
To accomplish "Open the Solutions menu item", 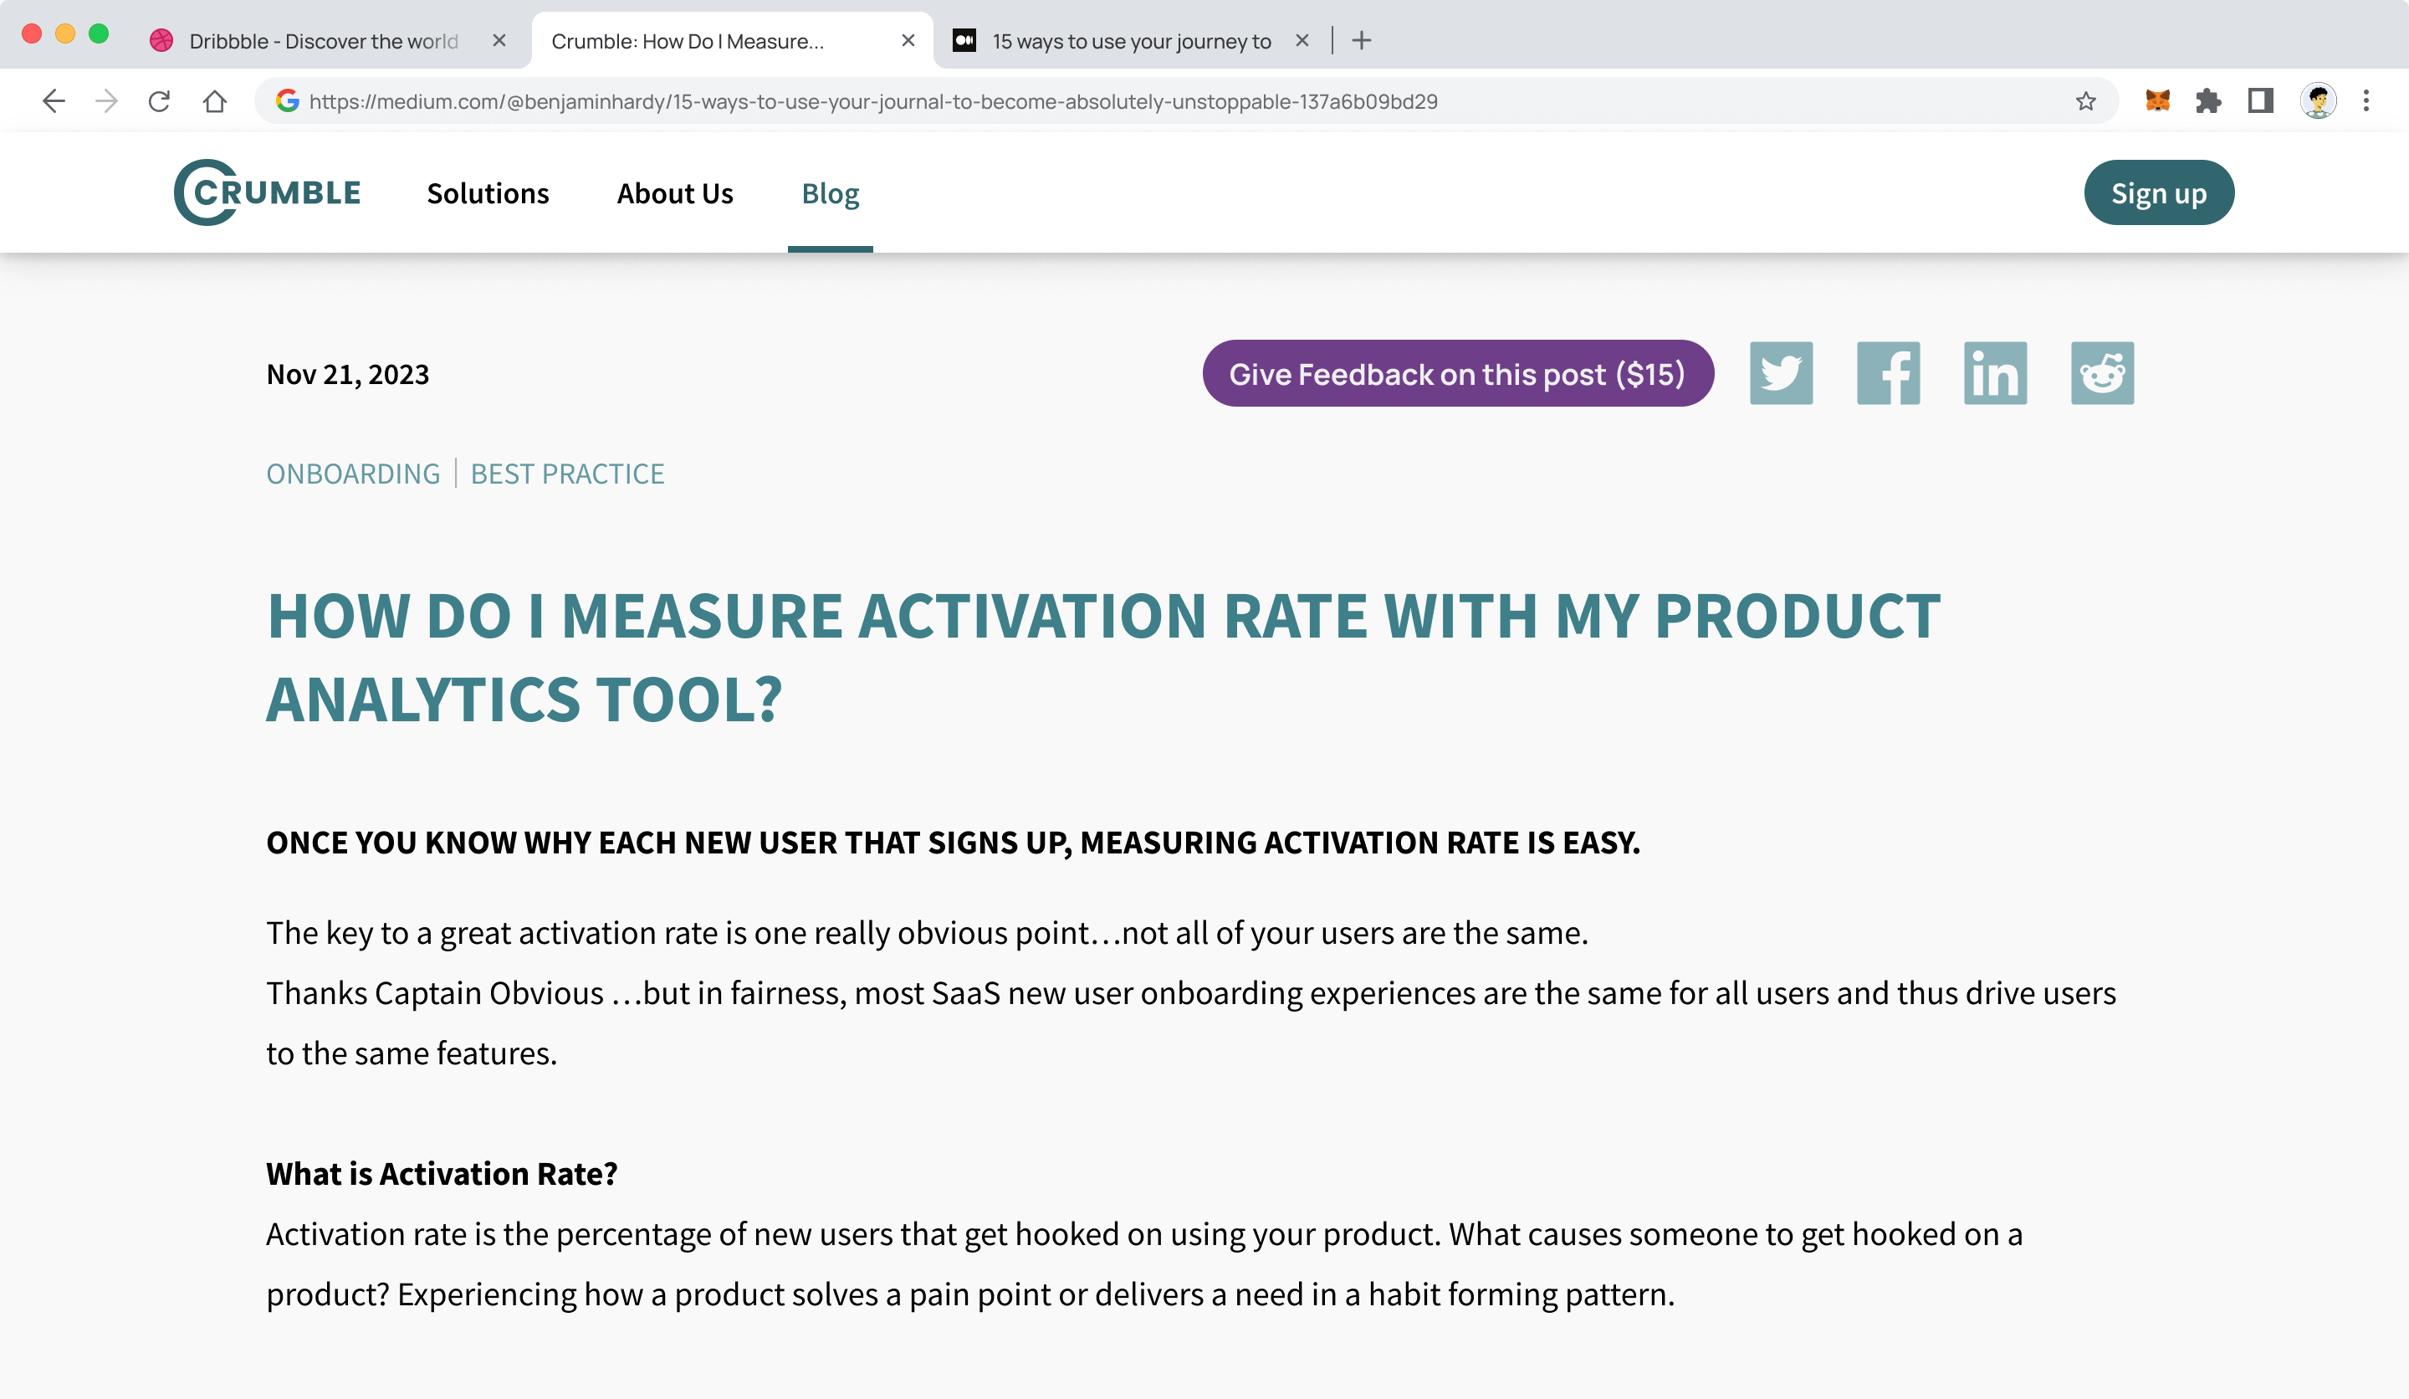I will [x=488, y=193].
